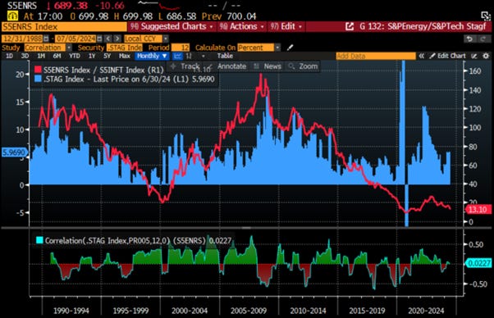Click the 2020-2024 time axis label
Screen dimensions: 494x318
click(x=426, y=311)
